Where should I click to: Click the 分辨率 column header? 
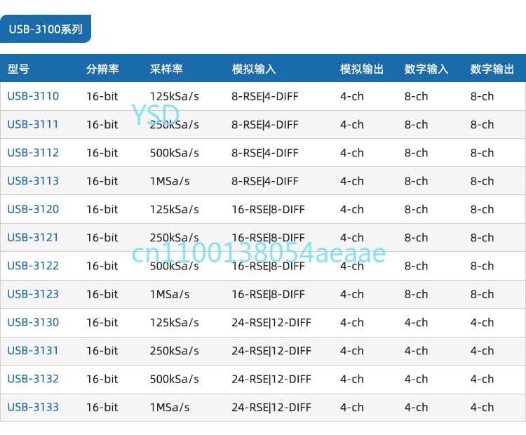(102, 69)
